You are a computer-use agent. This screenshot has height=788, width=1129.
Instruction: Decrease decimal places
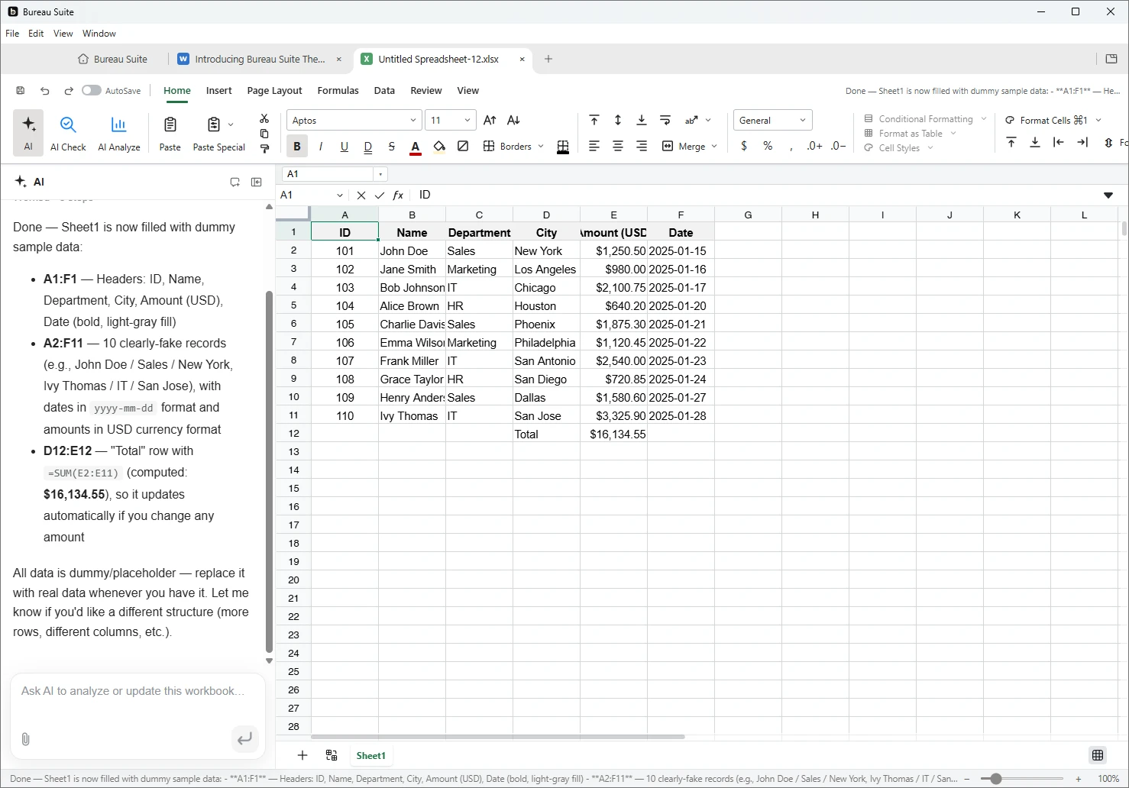click(x=839, y=146)
